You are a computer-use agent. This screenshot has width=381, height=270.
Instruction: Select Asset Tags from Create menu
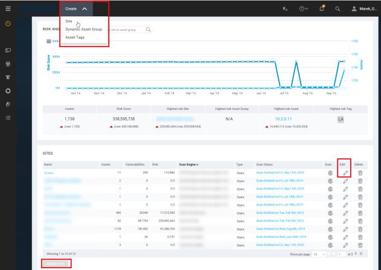(x=75, y=36)
